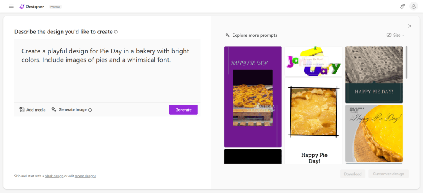Open the rewards icon in header
The image size is (423, 193).
point(402,6)
